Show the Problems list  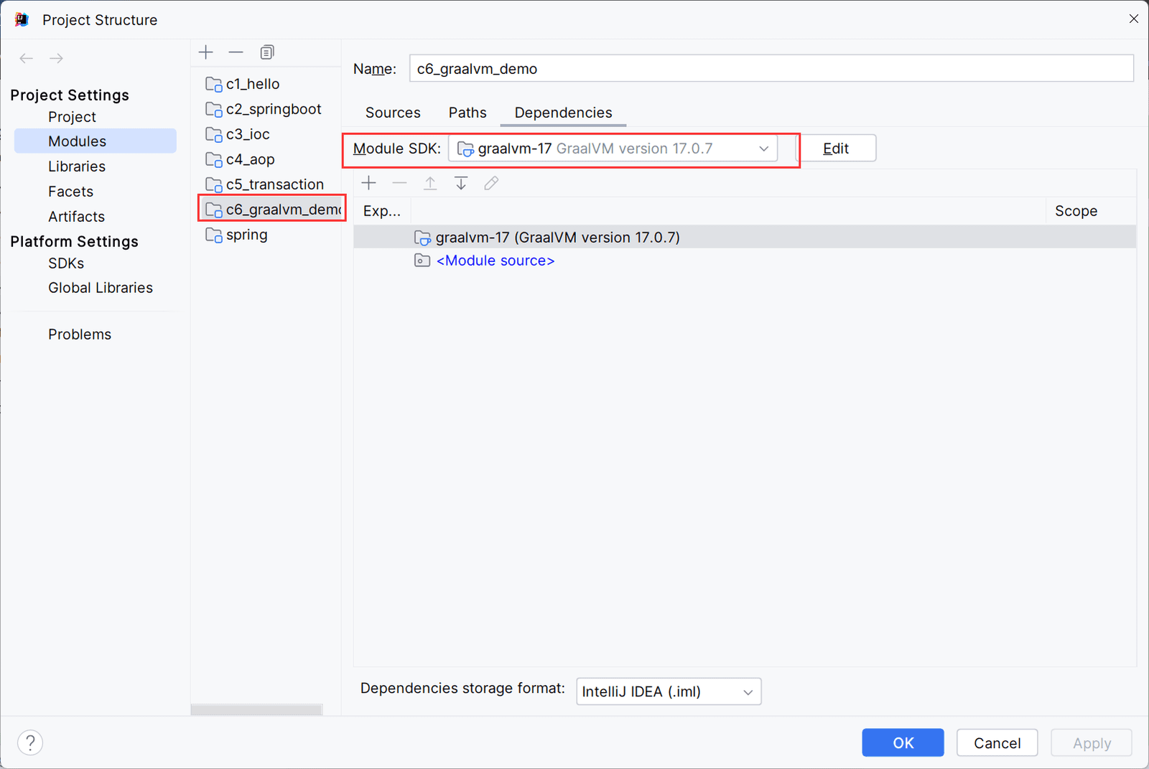coord(80,335)
